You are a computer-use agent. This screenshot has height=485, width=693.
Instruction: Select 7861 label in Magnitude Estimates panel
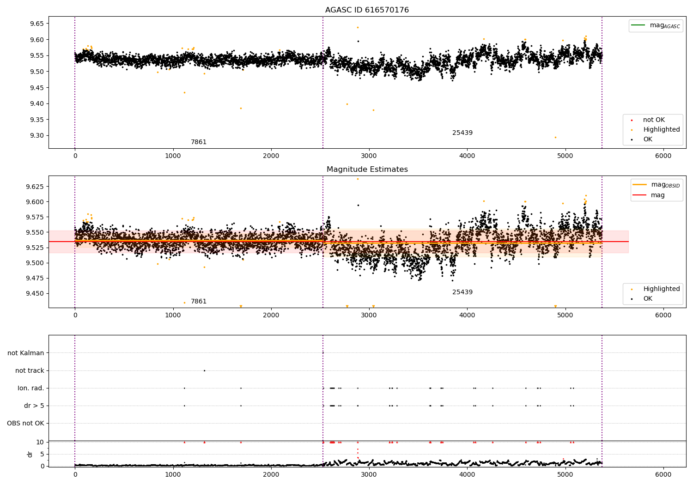click(x=199, y=302)
